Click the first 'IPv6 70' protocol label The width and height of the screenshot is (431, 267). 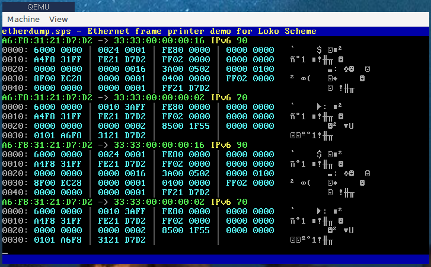pyautogui.click(x=229, y=97)
